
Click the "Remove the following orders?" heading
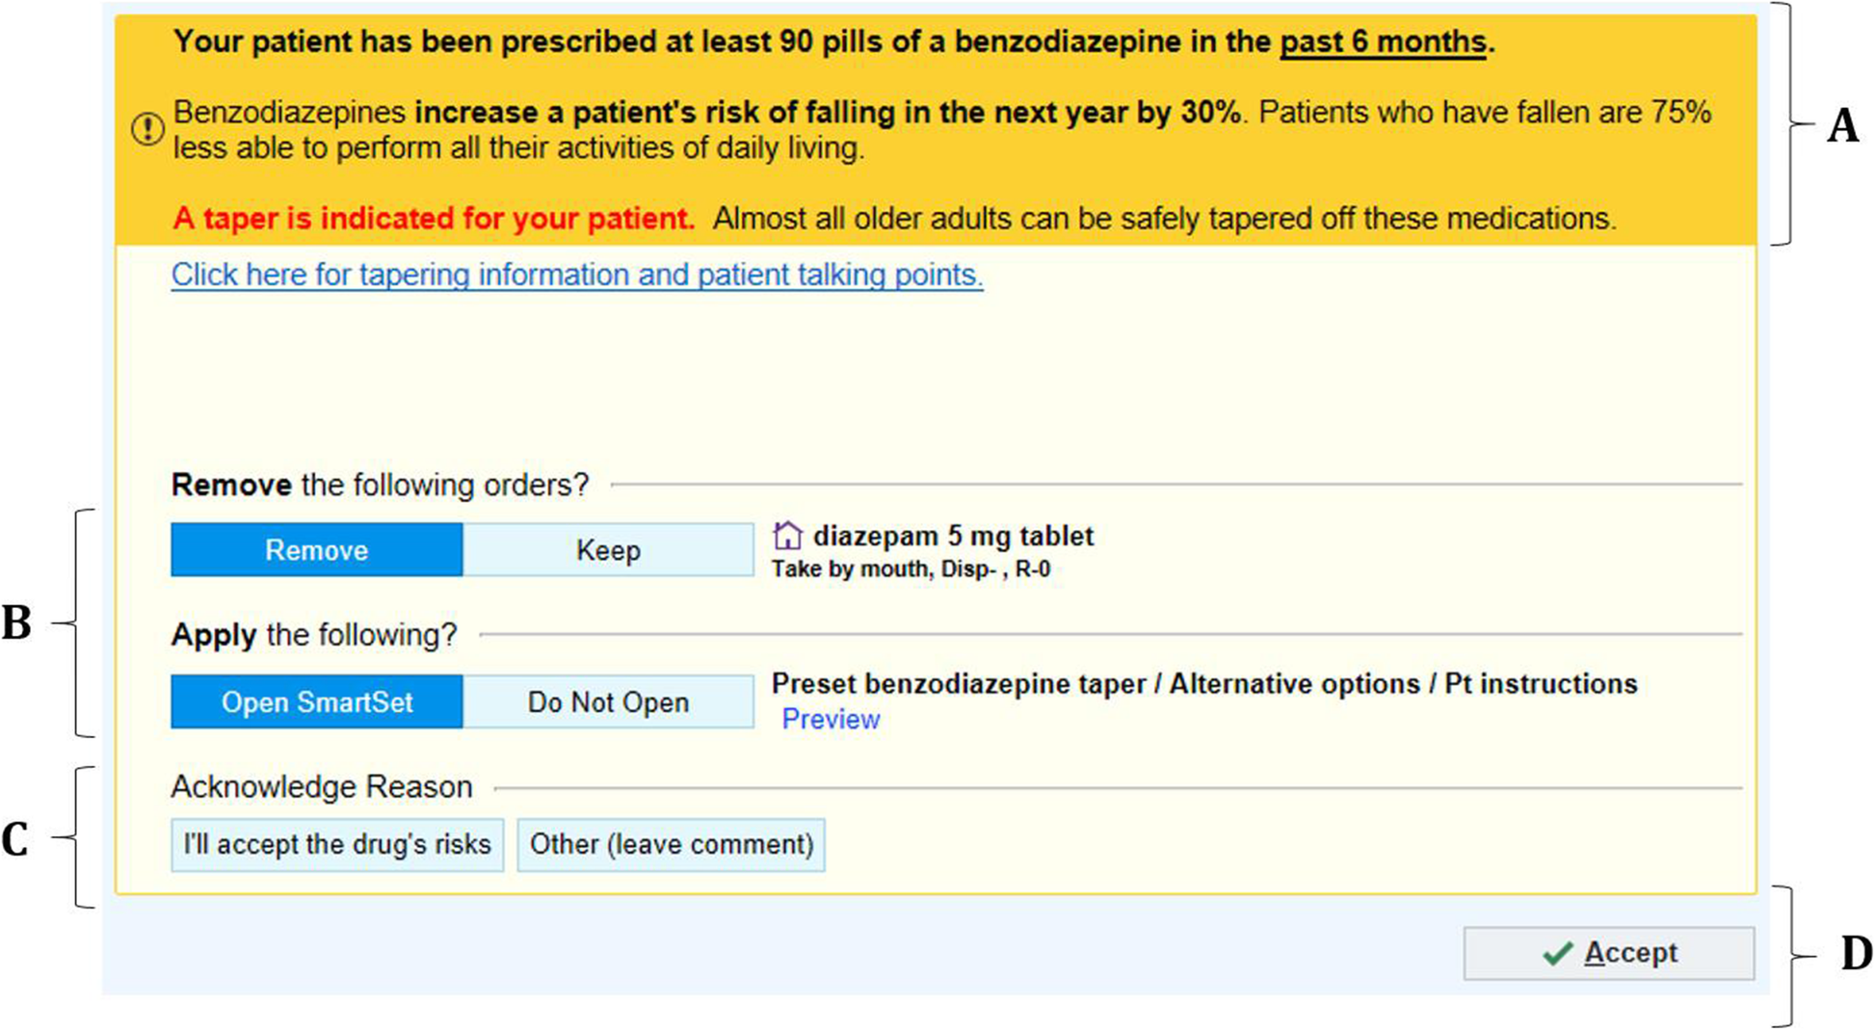380,485
